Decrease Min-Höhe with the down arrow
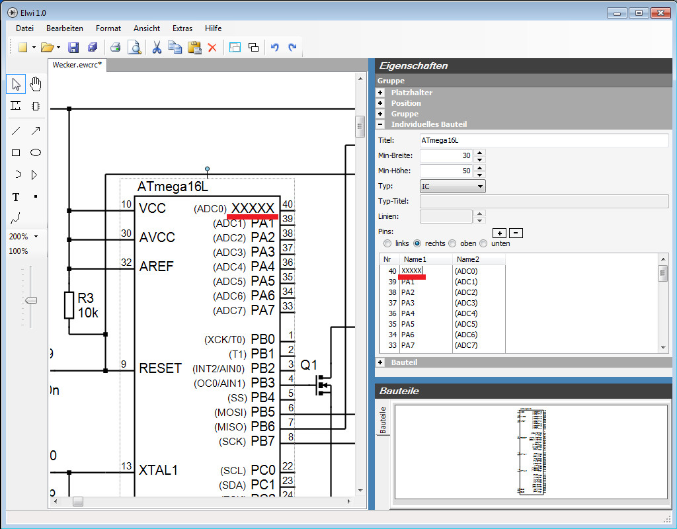 pyautogui.click(x=479, y=175)
